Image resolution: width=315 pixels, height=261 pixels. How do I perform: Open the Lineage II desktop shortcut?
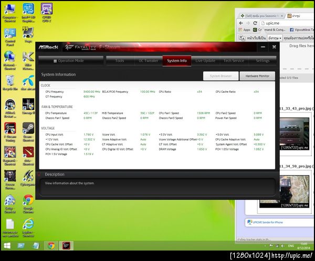click(x=28, y=106)
